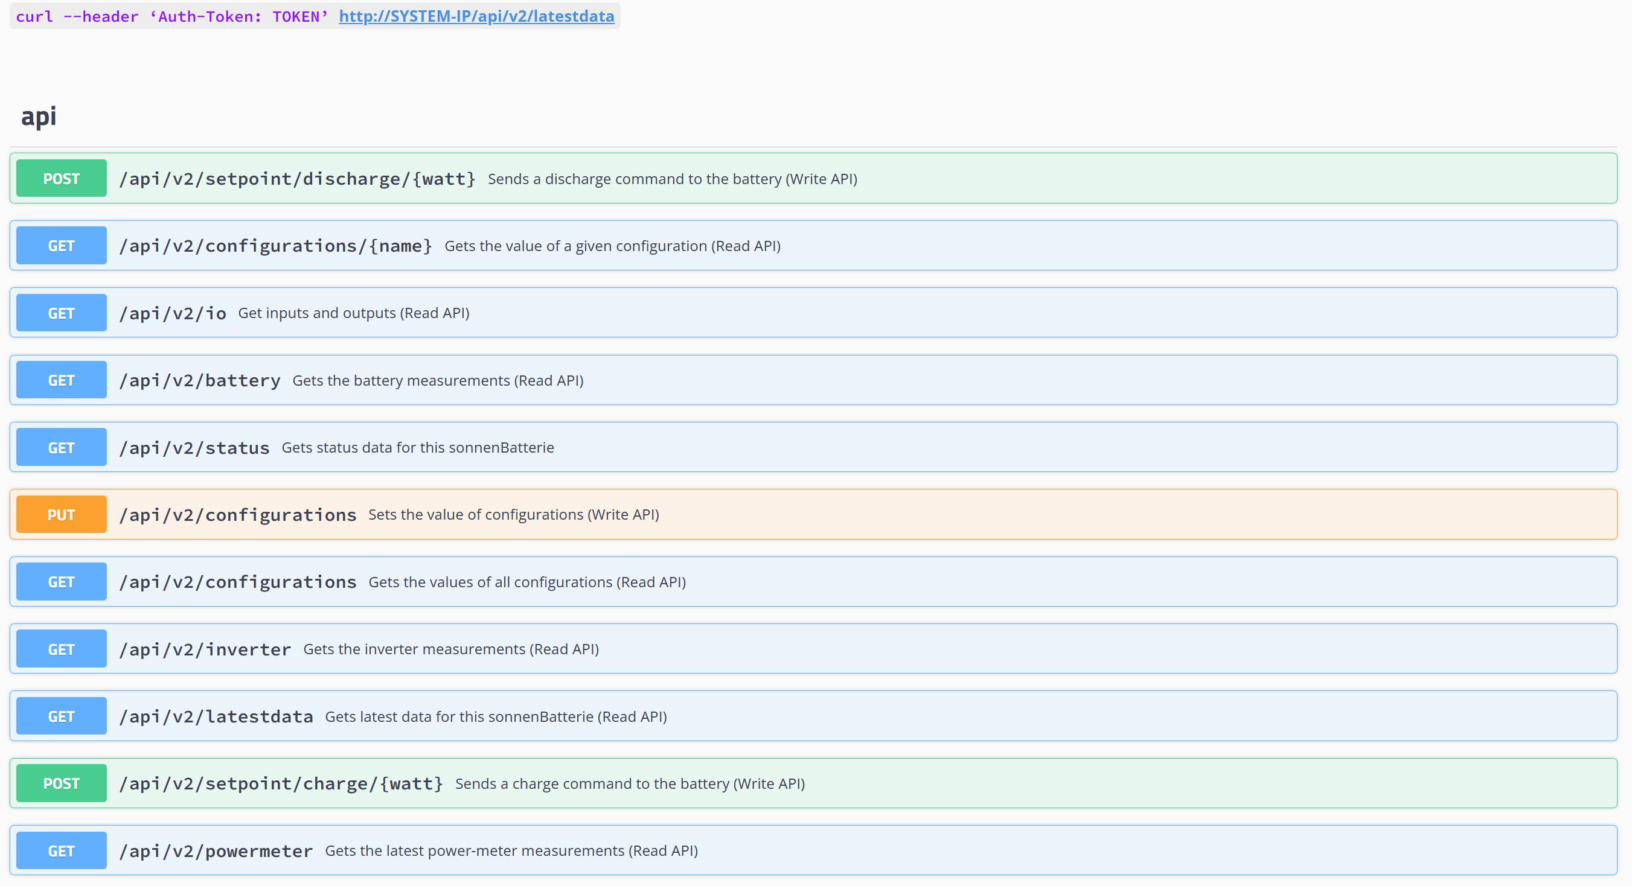The image size is (1632, 886).
Task: Click GET badge for io endpoint
Action: [x=62, y=313]
